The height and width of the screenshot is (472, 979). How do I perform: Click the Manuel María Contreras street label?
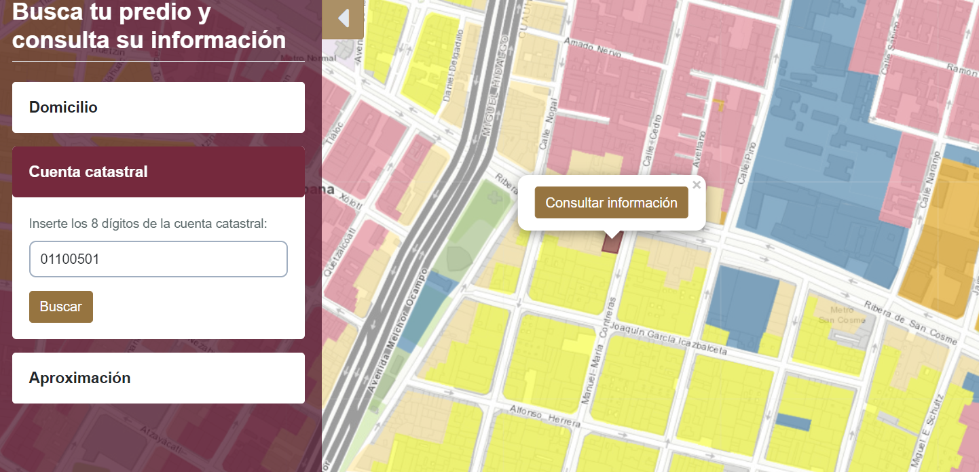[x=599, y=351]
